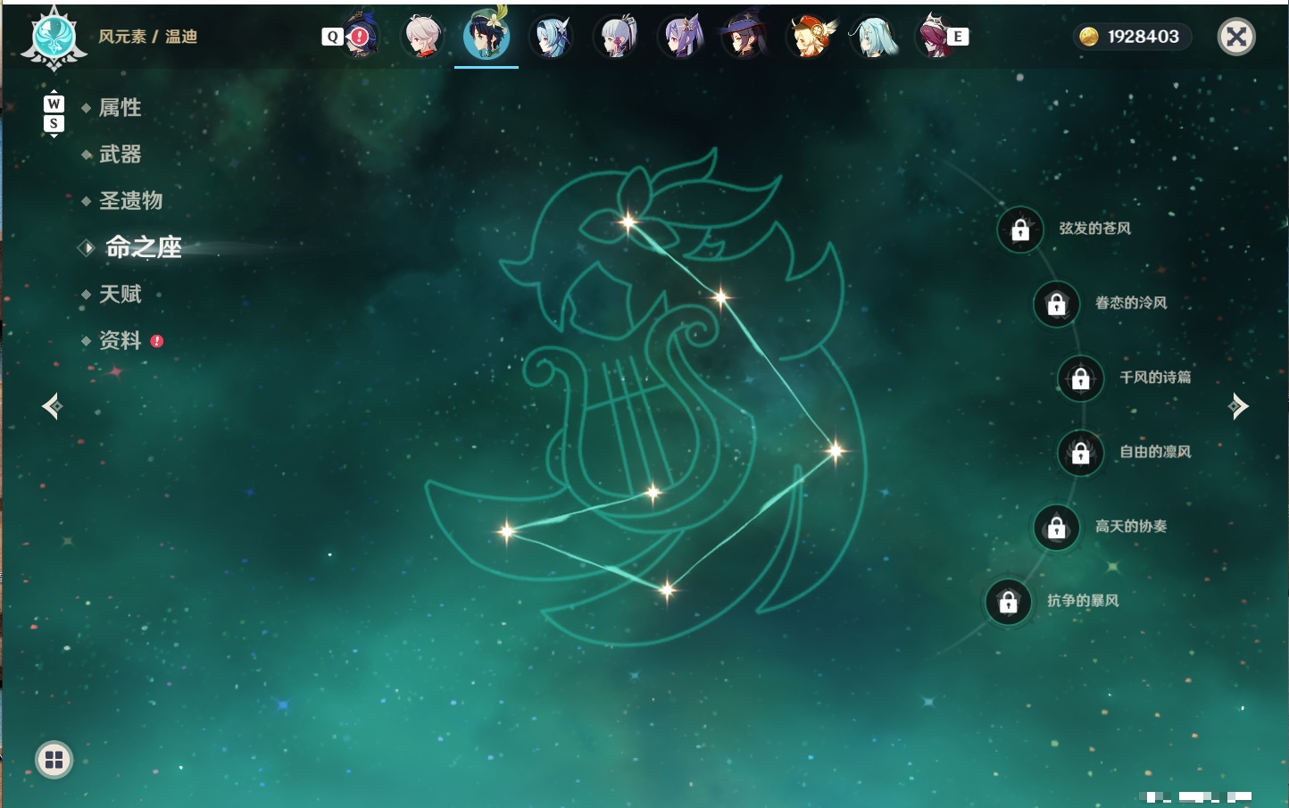Image resolution: width=1289 pixels, height=808 pixels.
Task: Select the 千风的诗篇 lock icon
Action: [1081, 379]
